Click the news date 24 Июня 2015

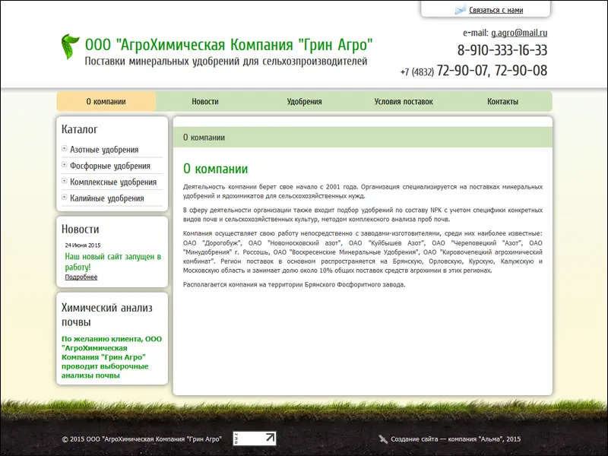[x=83, y=245]
